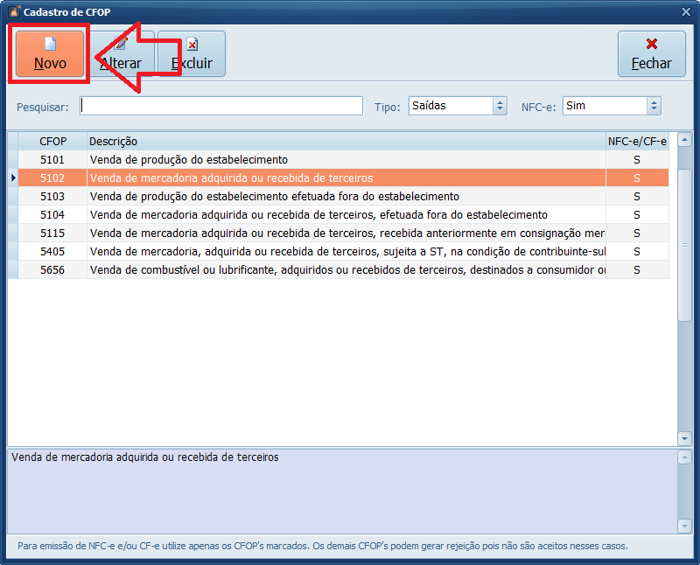Sort by the CFOP column header
Image resolution: width=700 pixels, height=565 pixels.
pos(52,141)
